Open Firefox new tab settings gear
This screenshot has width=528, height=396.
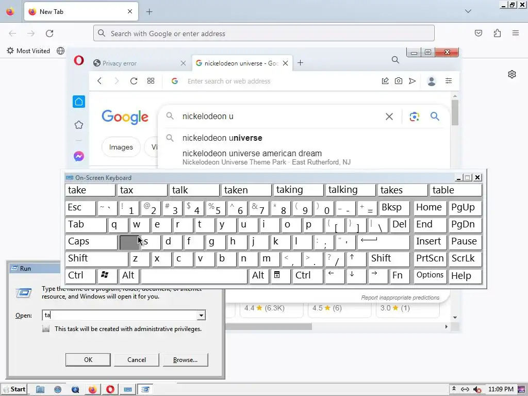pyautogui.click(x=512, y=74)
